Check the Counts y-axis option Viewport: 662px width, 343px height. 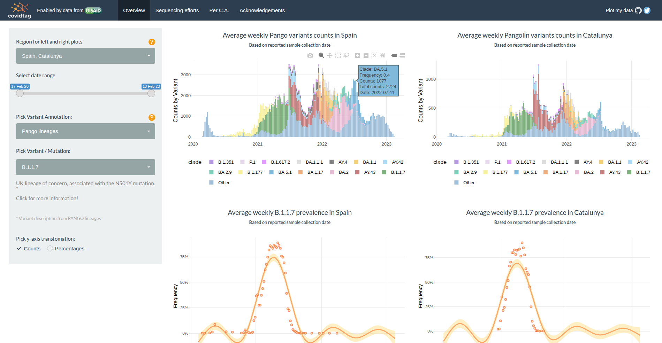[x=19, y=248]
